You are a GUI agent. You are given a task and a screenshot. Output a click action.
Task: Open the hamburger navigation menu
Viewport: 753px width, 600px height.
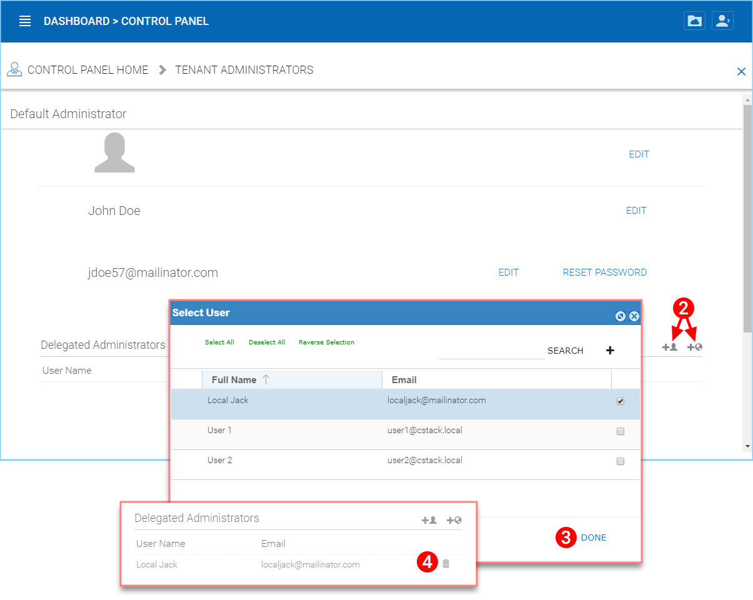pos(24,21)
